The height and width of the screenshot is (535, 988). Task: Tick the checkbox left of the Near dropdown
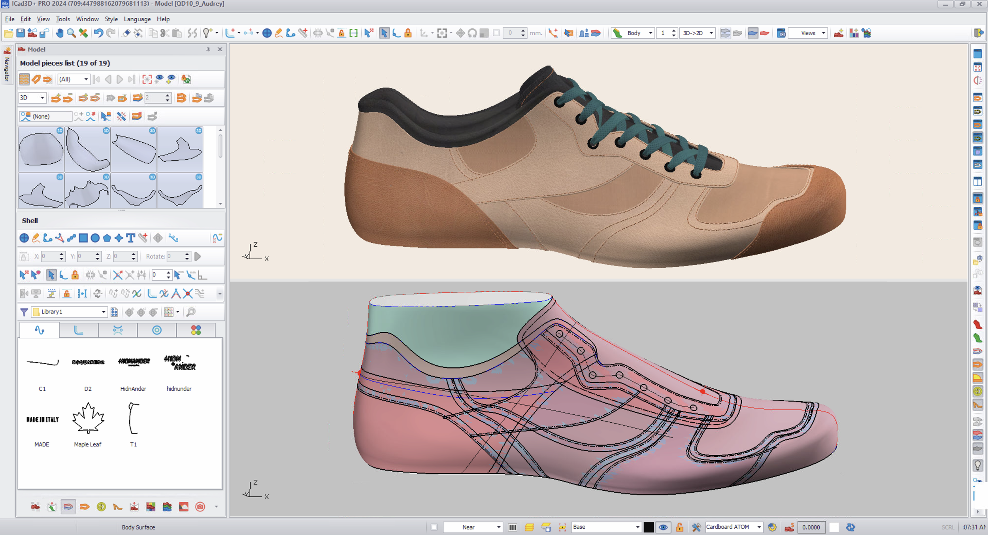point(434,527)
